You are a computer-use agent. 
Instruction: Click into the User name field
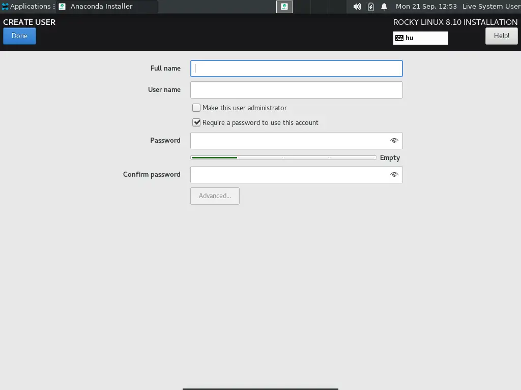click(x=297, y=90)
